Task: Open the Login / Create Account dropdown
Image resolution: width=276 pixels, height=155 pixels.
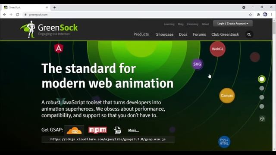Action: pyautogui.click(x=233, y=23)
